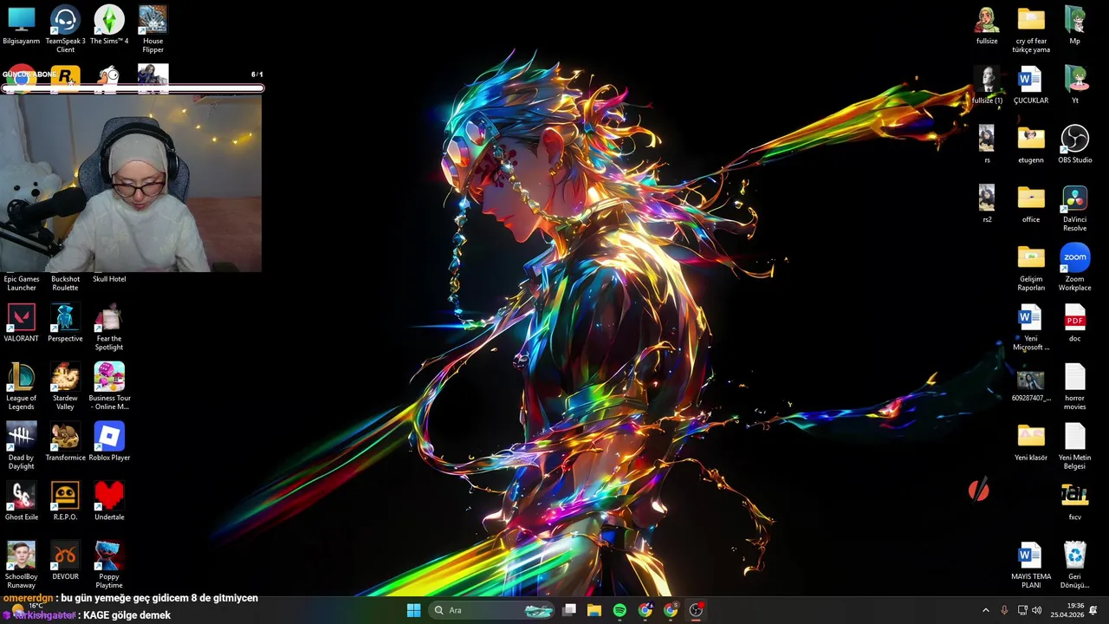Open the Gelişim Raporları folder
Screen dimensions: 1109x624
tap(1031, 267)
